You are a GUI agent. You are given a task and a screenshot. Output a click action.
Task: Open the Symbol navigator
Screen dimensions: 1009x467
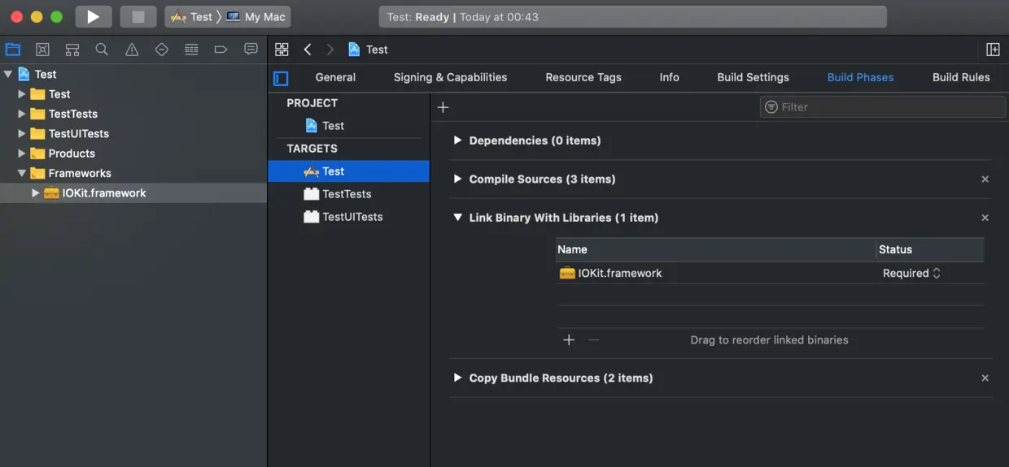tap(72, 50)
